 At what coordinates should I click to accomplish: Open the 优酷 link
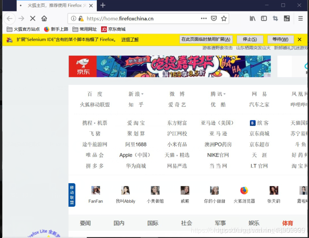click(218, 105)
